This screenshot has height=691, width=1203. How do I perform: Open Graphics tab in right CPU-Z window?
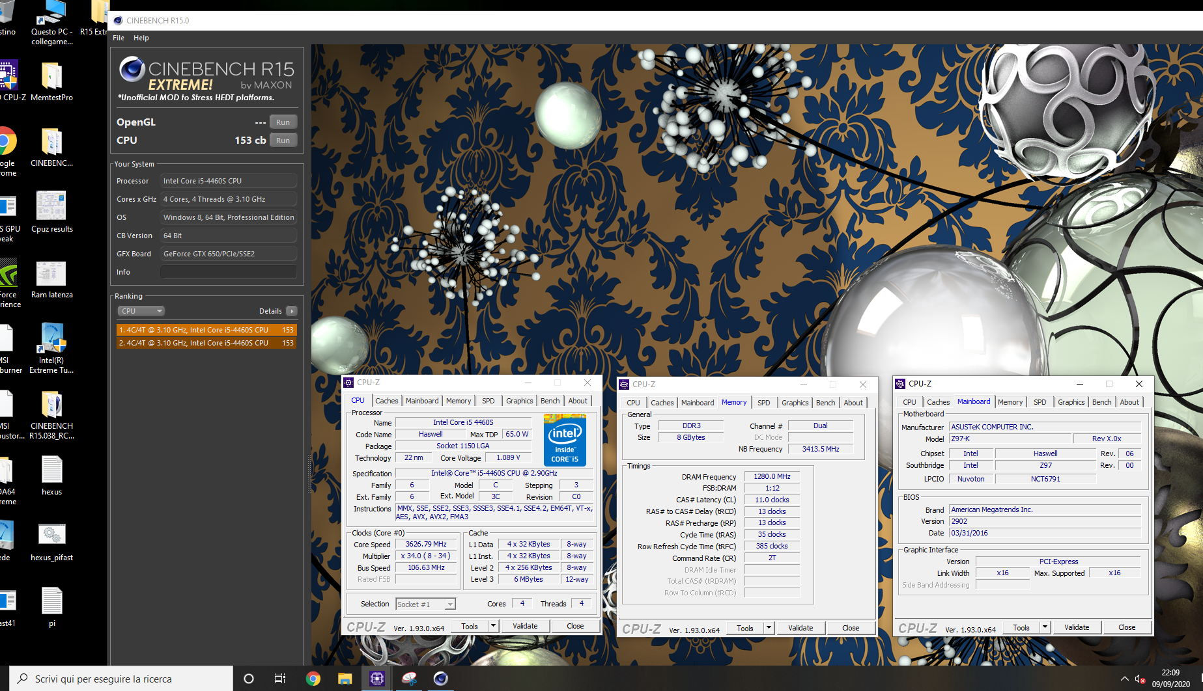(1071, 402)
